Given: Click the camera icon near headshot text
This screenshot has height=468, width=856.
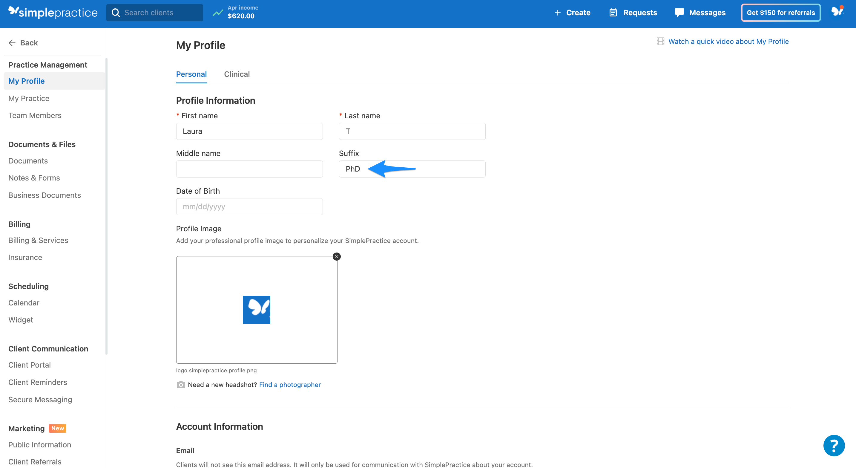Looking at the screenshot, I should [181, 385].
